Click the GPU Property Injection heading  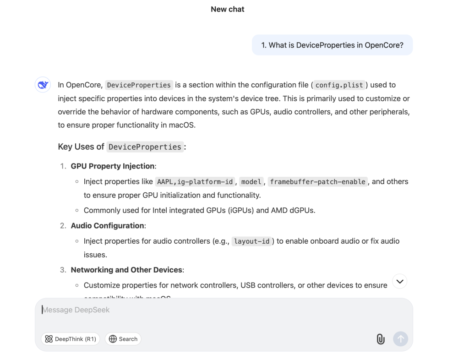113,166
